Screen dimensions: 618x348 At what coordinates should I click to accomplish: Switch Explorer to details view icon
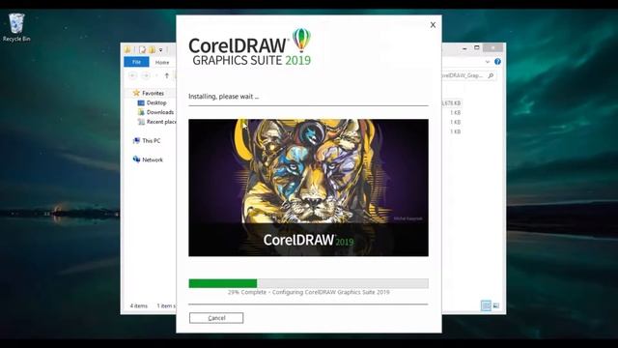tap(486, 305)
